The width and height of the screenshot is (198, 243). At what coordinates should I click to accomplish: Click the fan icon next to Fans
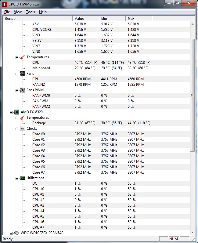click(23, 74)
